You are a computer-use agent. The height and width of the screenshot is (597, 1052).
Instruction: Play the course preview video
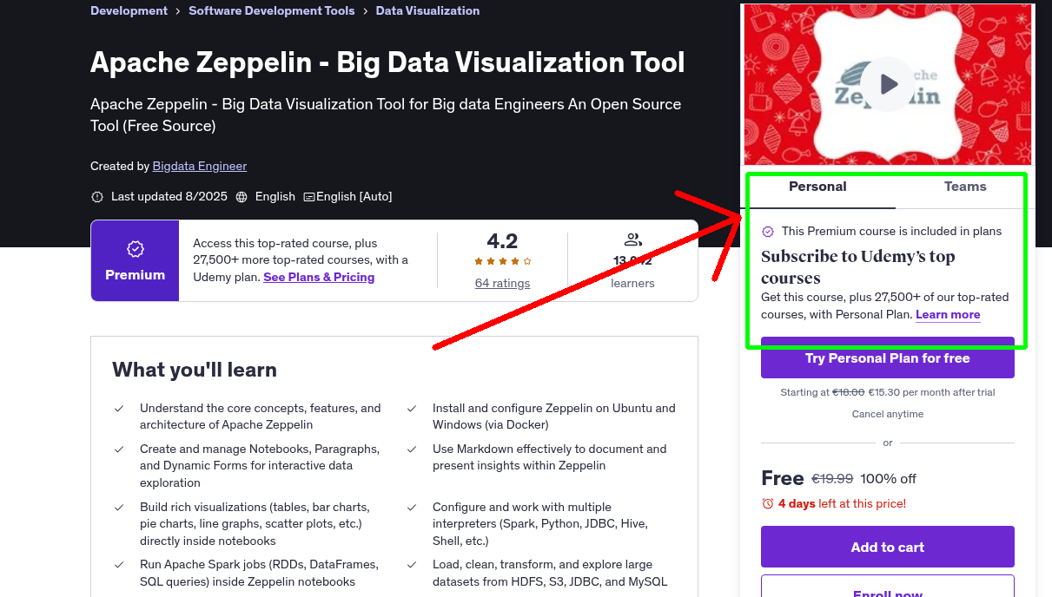pos(888,84)
